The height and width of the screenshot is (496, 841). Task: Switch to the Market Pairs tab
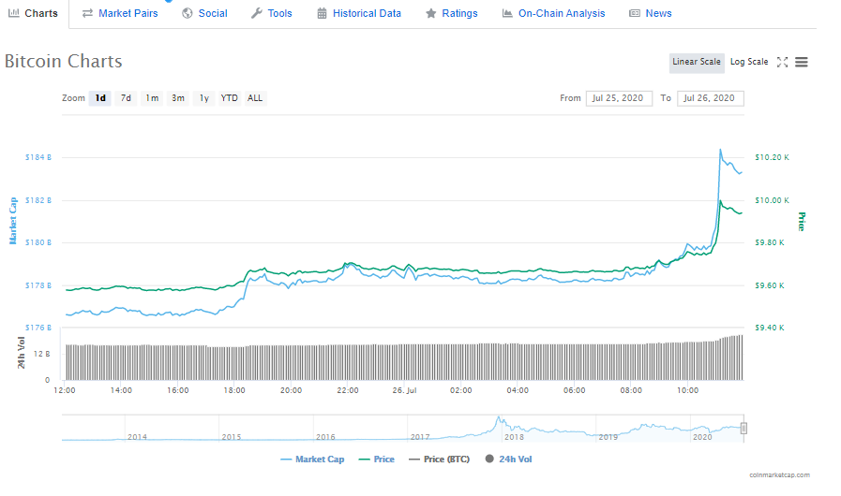(120, 13)
